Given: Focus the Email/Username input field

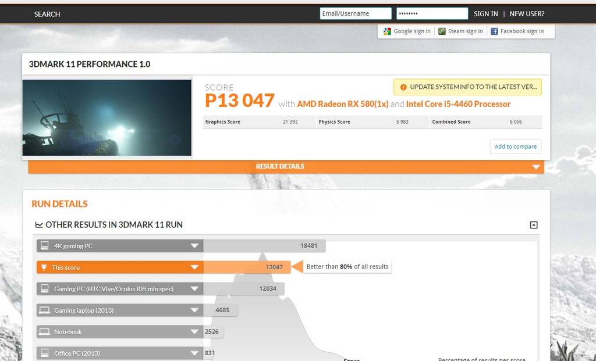Looking at the screenshot, I should click(356, 14).
